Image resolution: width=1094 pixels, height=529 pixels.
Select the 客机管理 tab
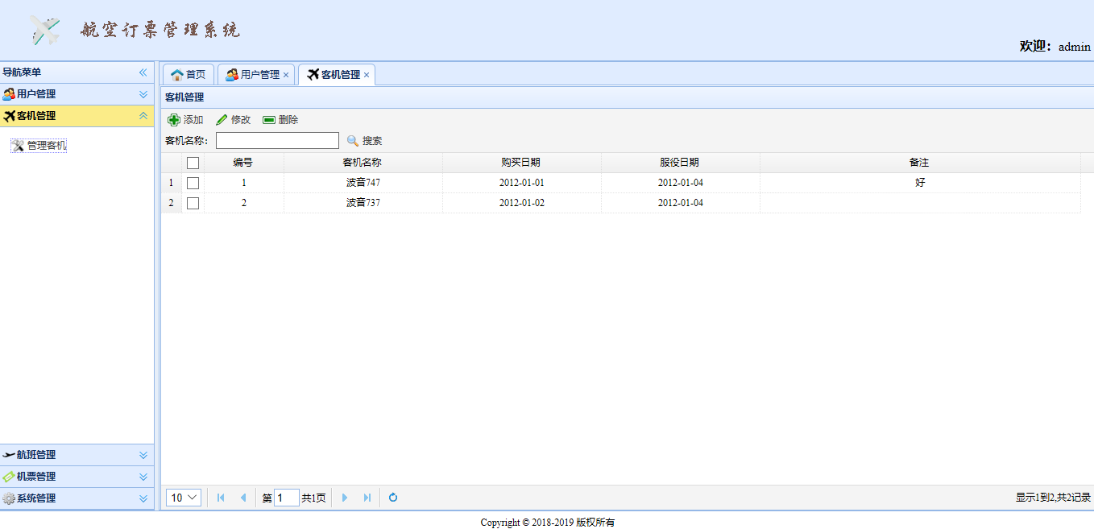click(337, 75)
